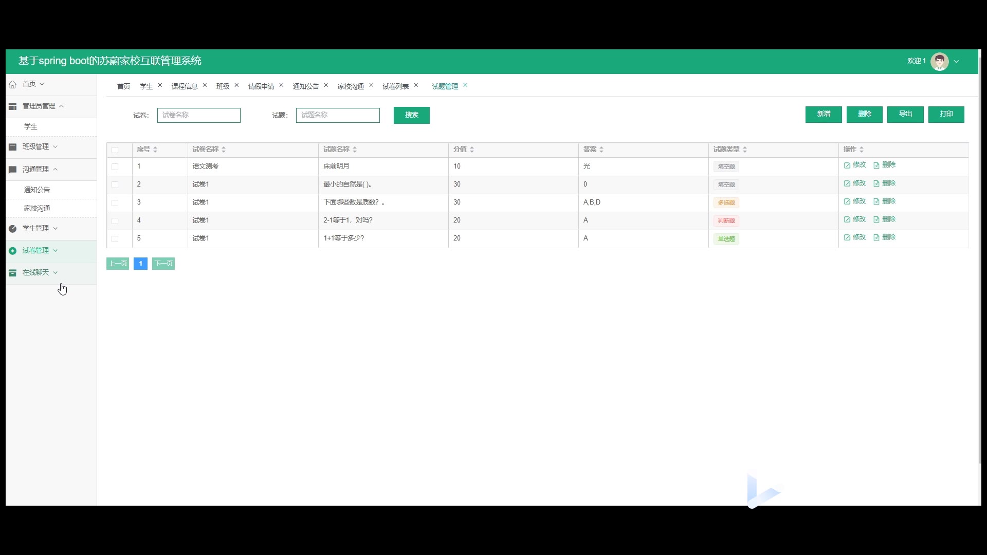Expand the 在线聊天 menu chevron
This screenshot has width=987, height=555.
(55, 273)
